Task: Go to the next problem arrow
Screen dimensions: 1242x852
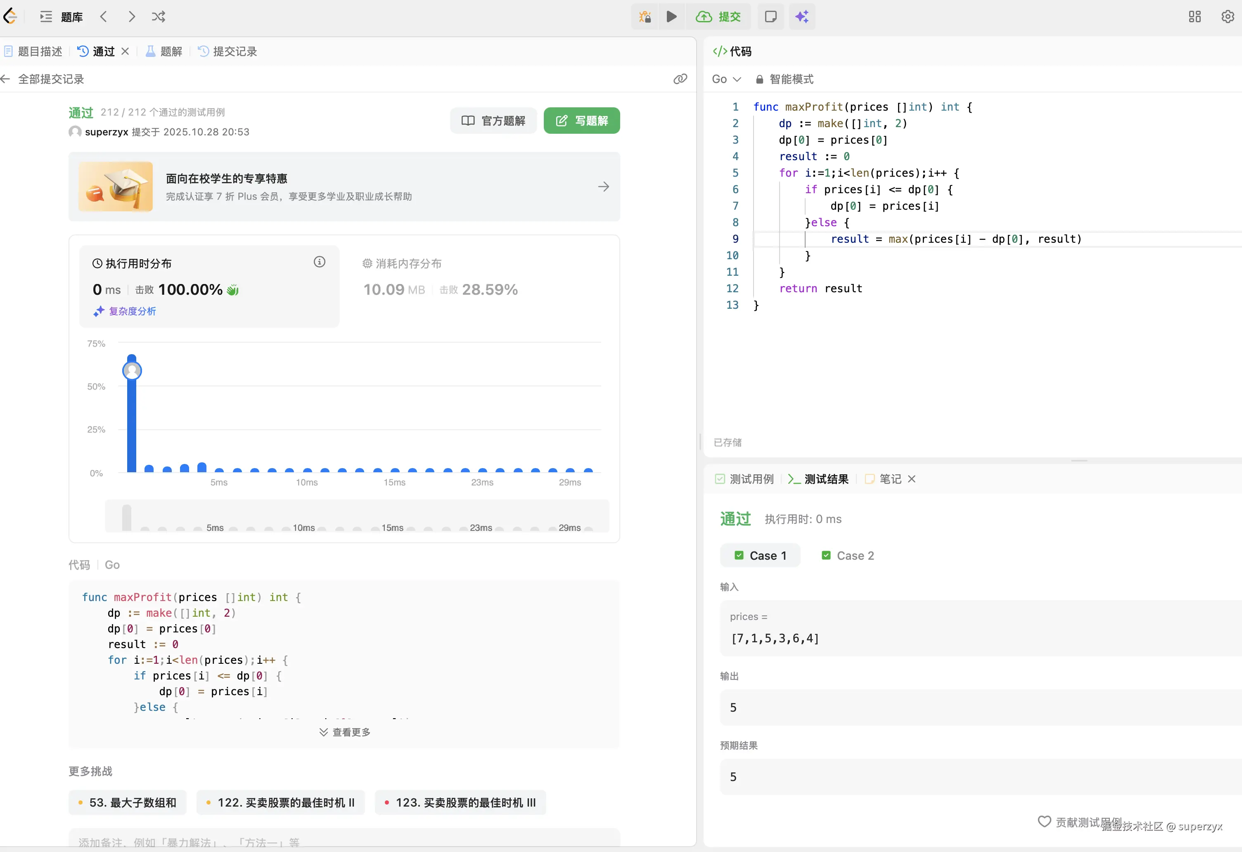Action: tap(131, 17)
